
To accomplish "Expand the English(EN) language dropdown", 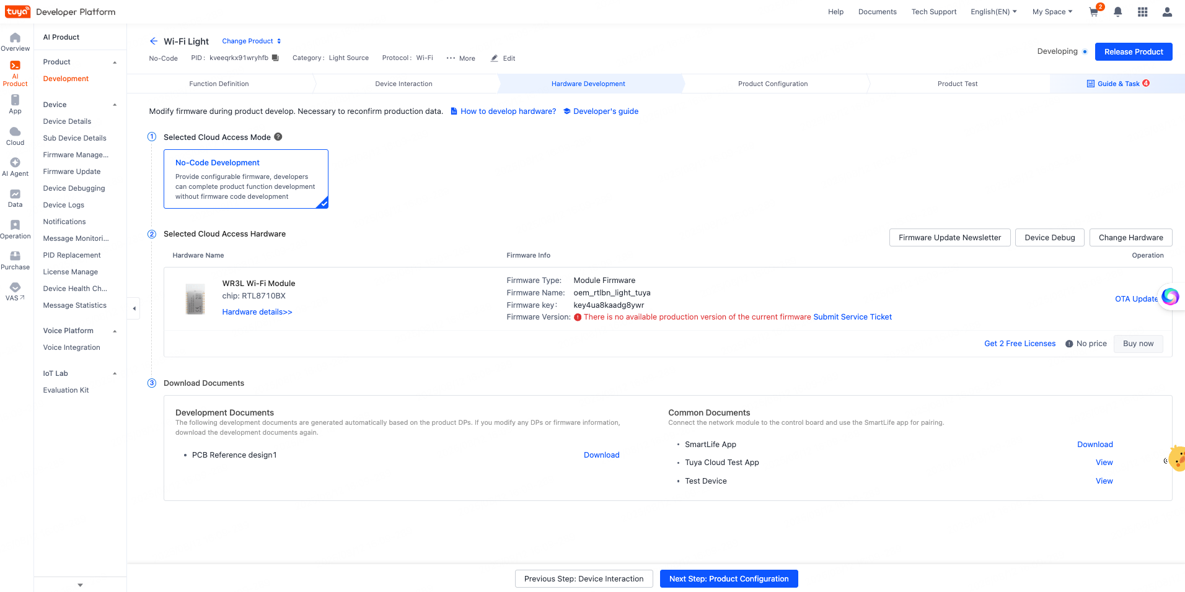I will pos(993,12).
